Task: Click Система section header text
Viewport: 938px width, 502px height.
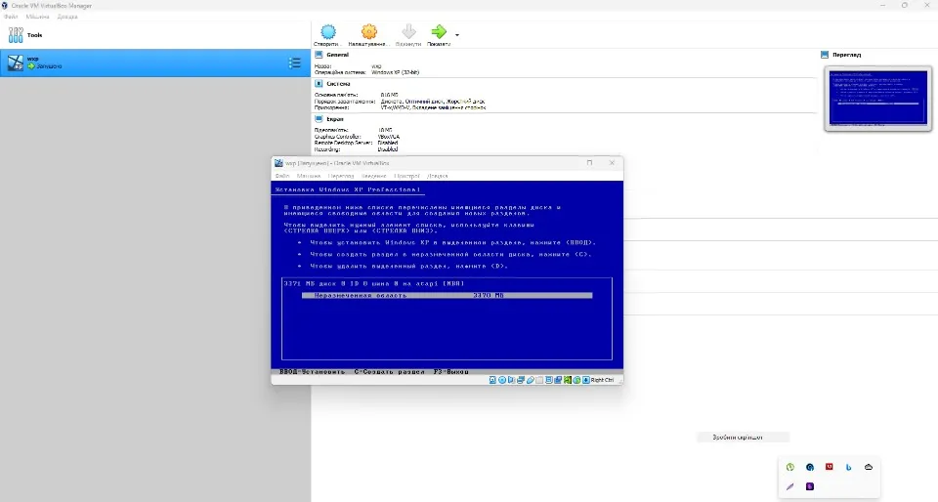Action: coord(338,84)
